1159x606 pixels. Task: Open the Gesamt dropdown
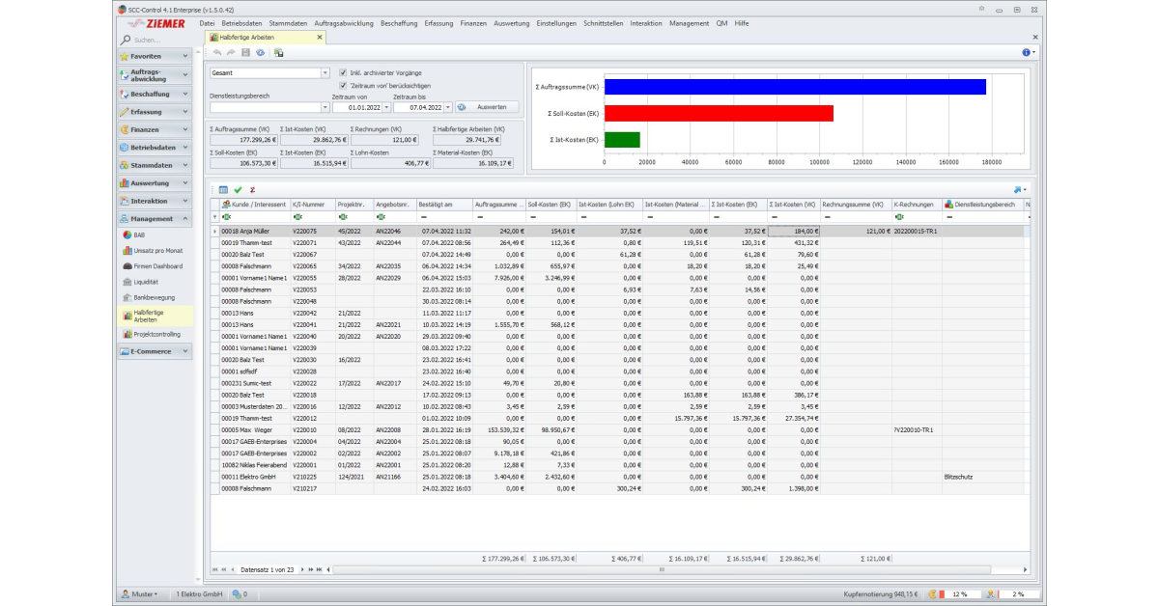click(x=325, y=72)
